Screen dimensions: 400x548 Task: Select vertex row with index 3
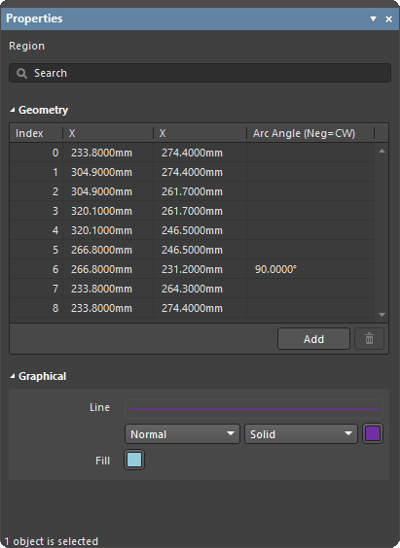[x=192, y=211]
